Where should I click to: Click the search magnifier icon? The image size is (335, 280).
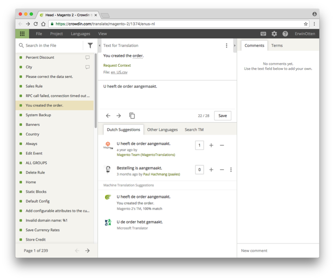coord(21,46)
